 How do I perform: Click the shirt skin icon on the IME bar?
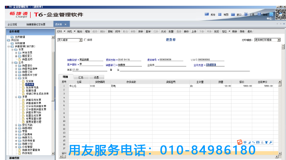pyautogui.click(x=266, y=142)
